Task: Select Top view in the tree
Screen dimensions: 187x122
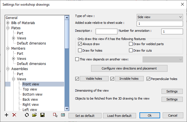Action: [30, 89]
